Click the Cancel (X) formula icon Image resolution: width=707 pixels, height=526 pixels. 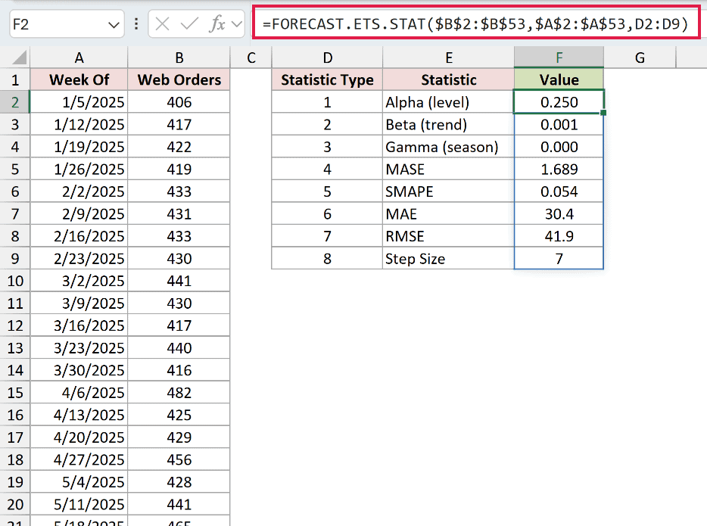point(162,24)
